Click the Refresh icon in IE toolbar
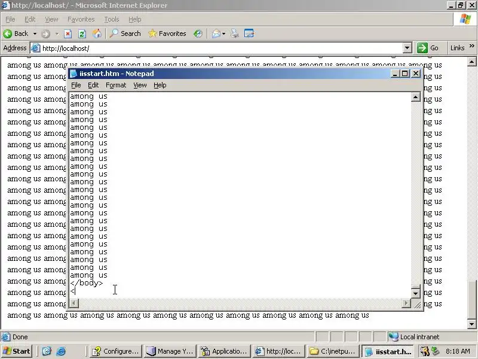 82,34
